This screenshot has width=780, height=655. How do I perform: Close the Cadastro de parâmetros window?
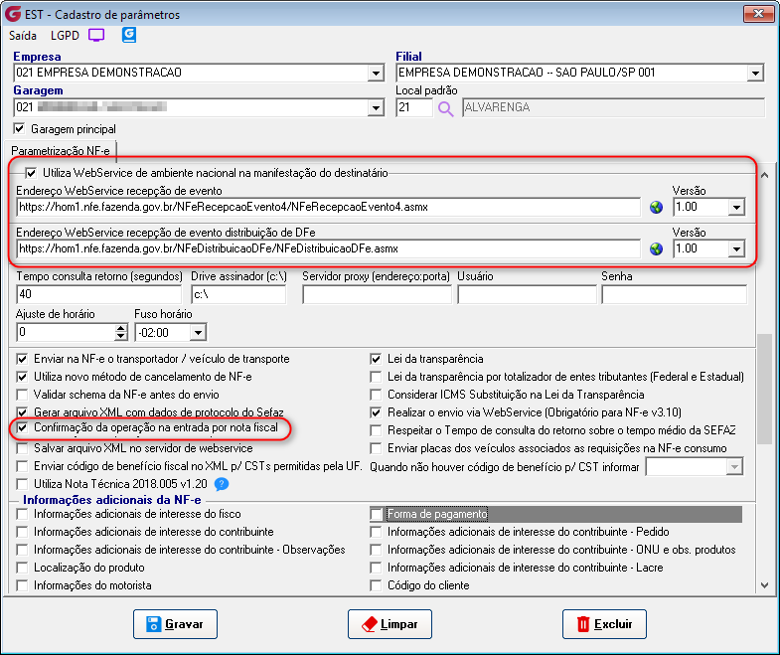point(758,14)
